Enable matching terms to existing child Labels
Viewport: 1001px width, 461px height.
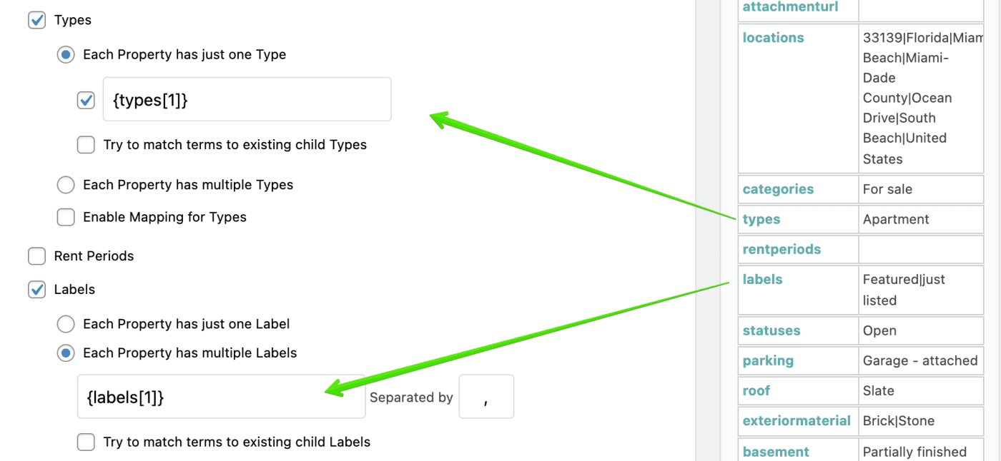[x=86, y=442]
